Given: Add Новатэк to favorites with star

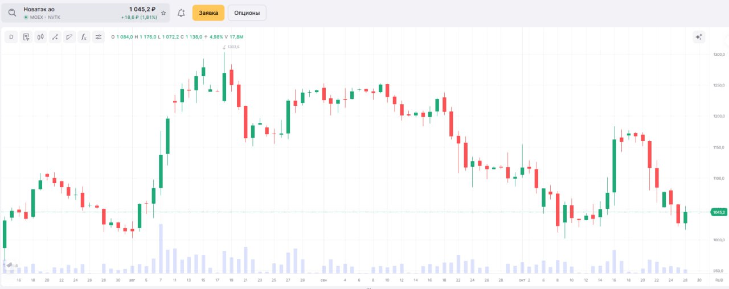Looking at the screenshot, I should (x=163, y=13).
